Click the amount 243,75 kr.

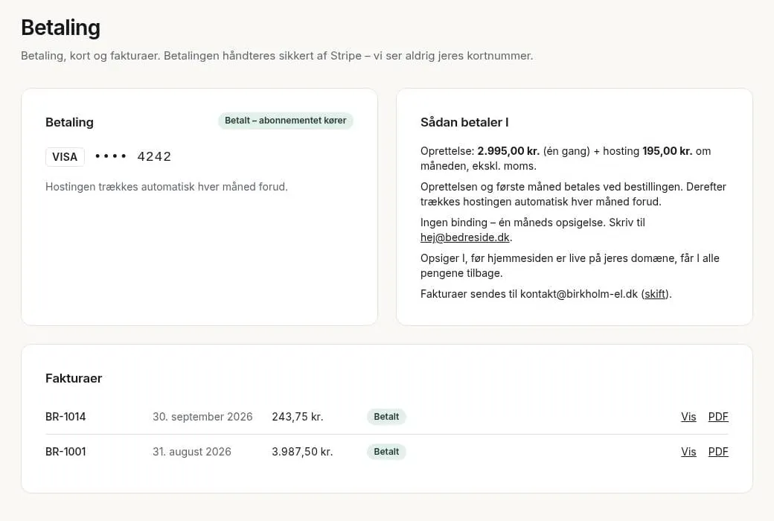[297, 417]
